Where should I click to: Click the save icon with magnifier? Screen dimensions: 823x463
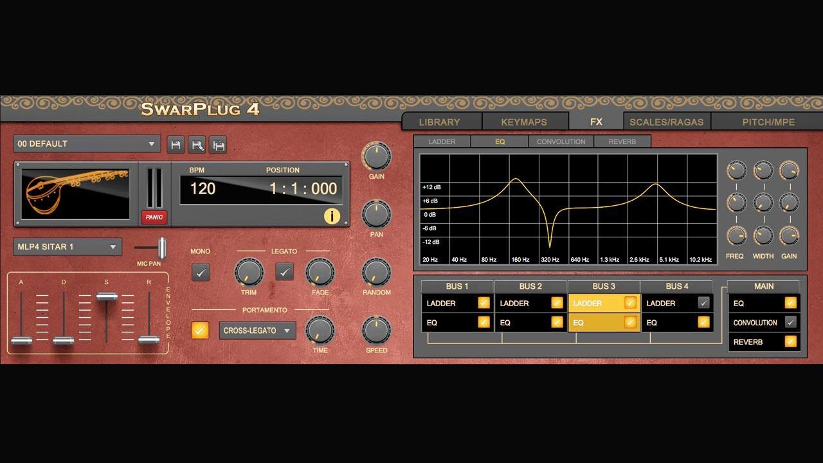[197, 145]
